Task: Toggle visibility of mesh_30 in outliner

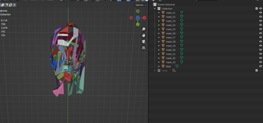Action: 261,50
